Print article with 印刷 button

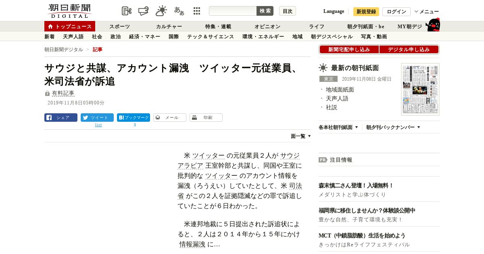pyautogui.click(x=206, y=118)
